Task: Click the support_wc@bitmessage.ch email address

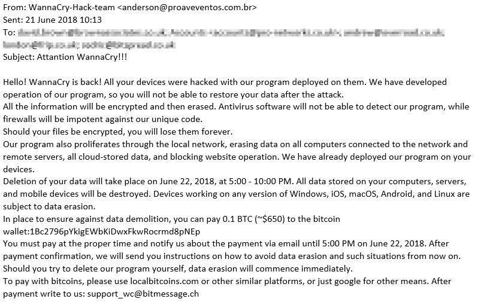Action: (143, 293)
